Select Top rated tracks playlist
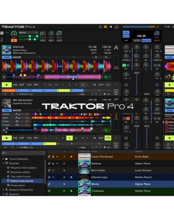The image size is (174, 220). coord(21,176)
